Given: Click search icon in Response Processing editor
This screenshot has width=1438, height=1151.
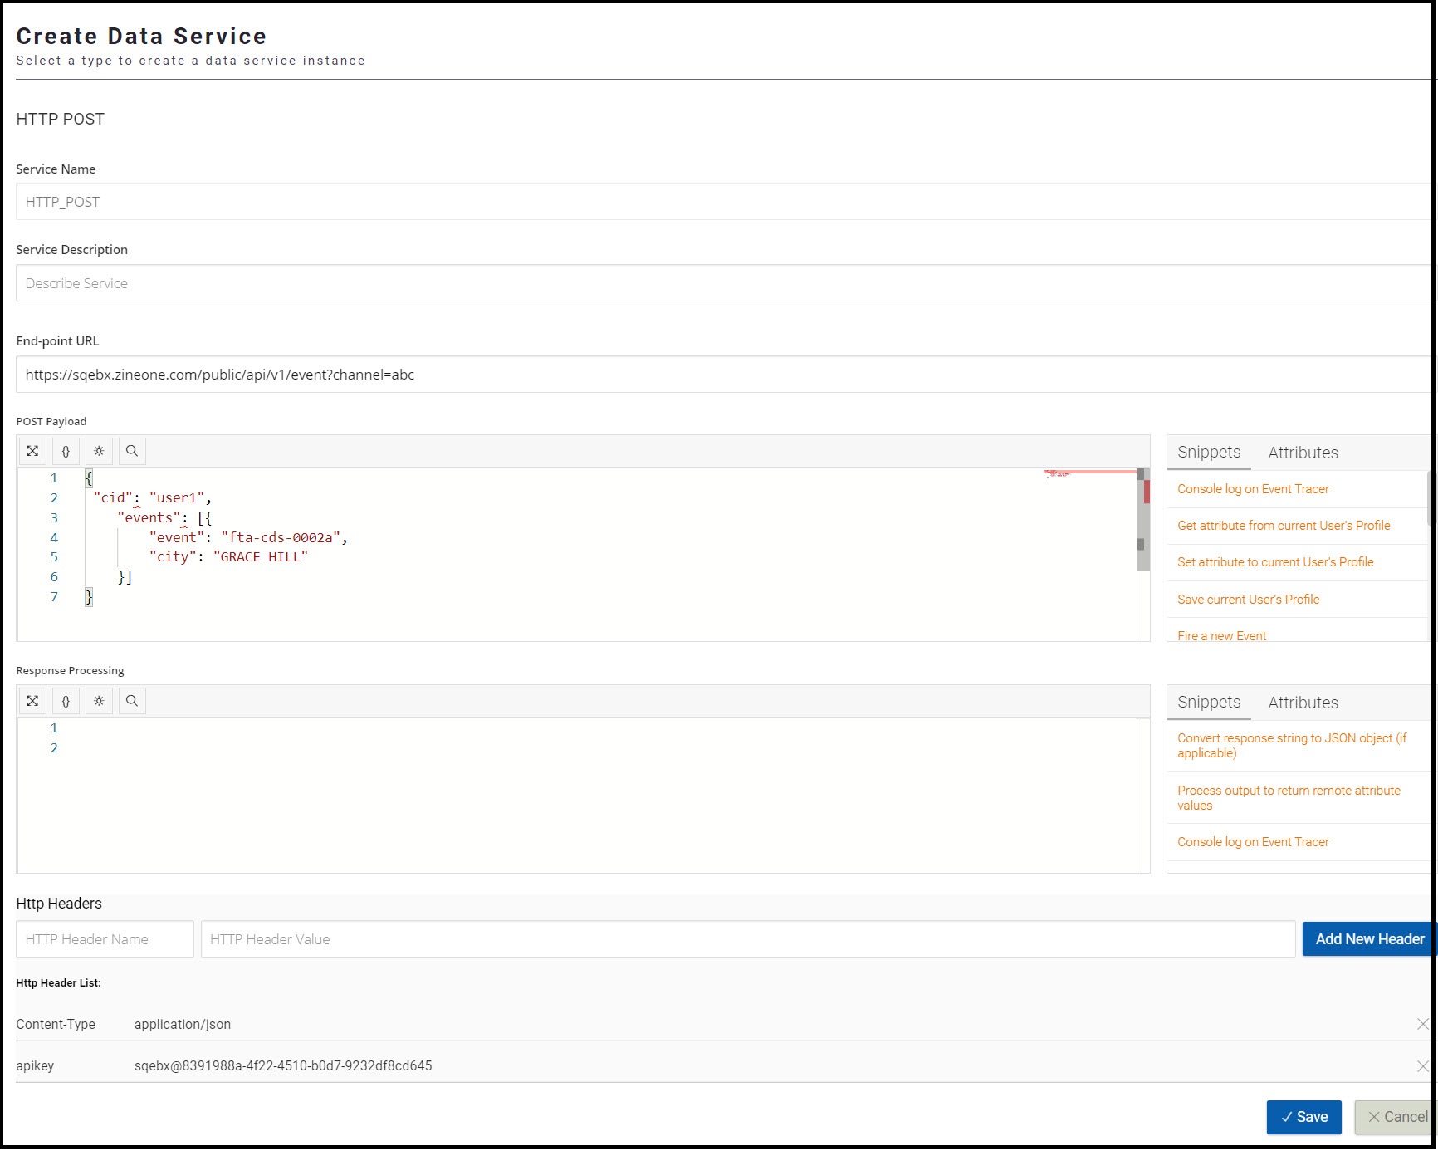Looking at the screenshot, I should (132, 701).
